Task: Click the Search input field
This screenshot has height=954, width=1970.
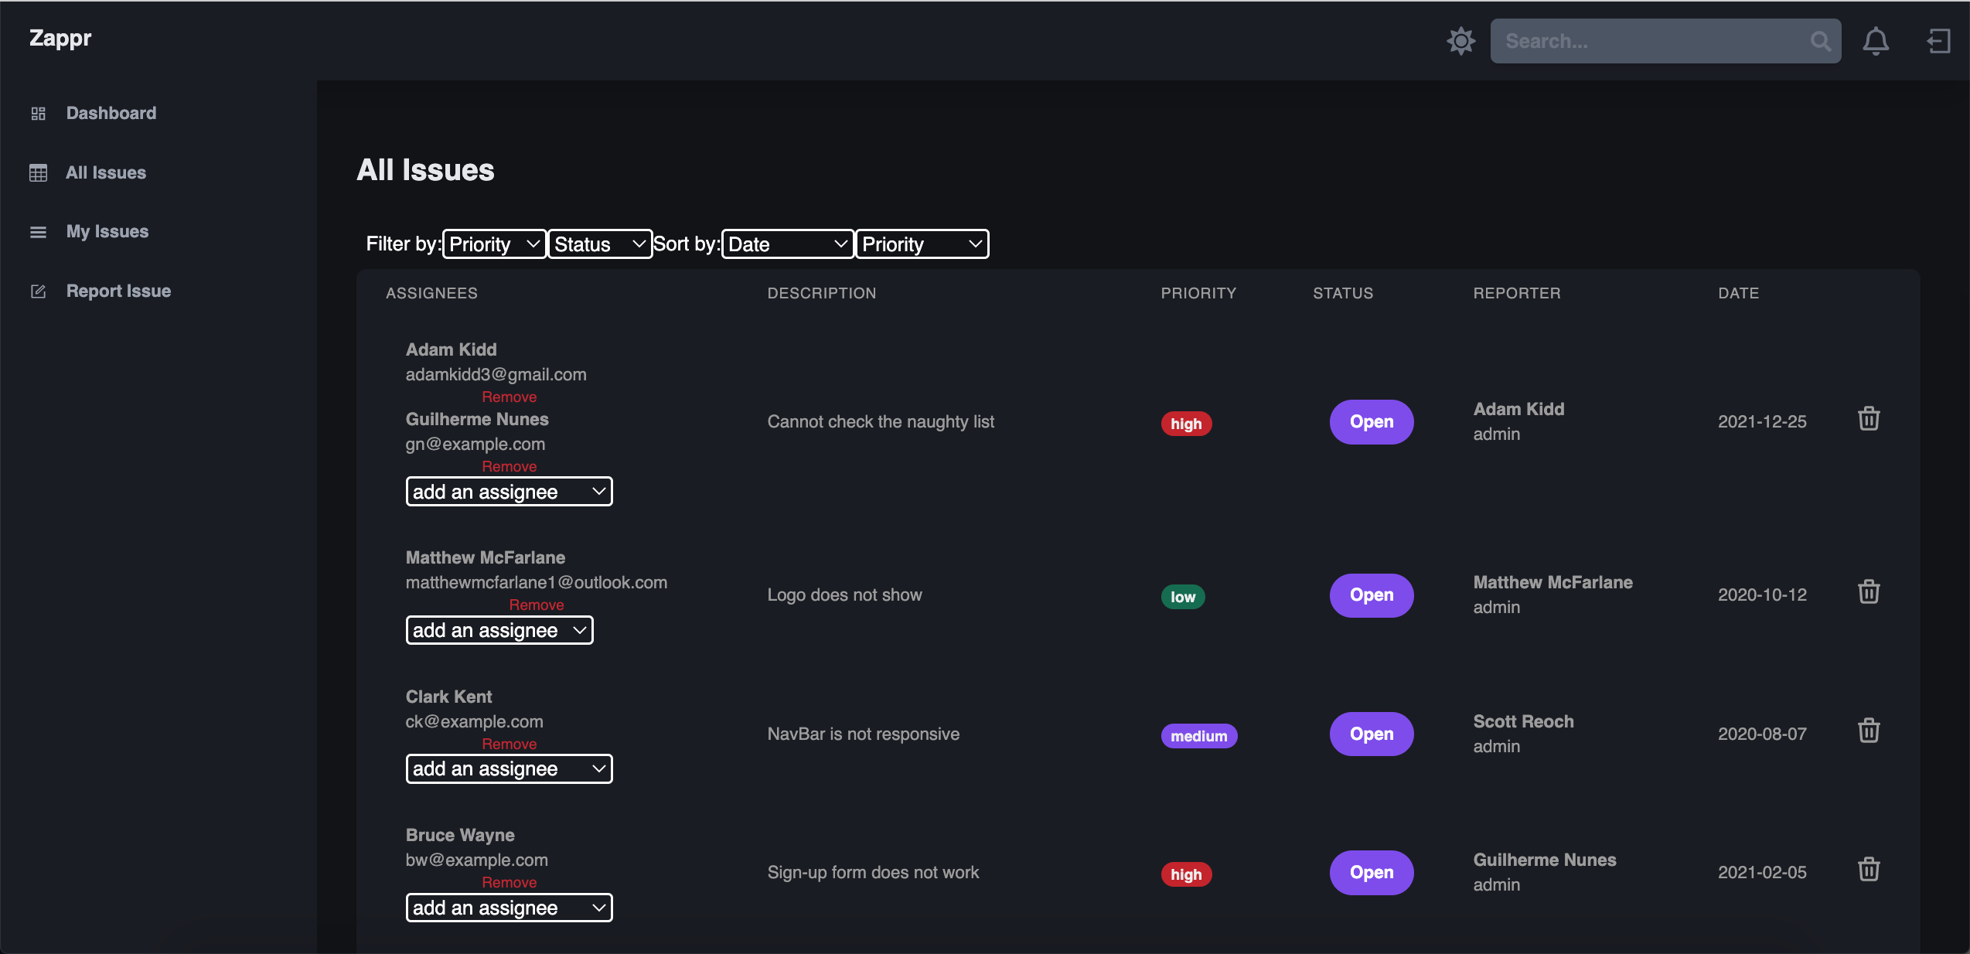Action: tap(1647, 41)
